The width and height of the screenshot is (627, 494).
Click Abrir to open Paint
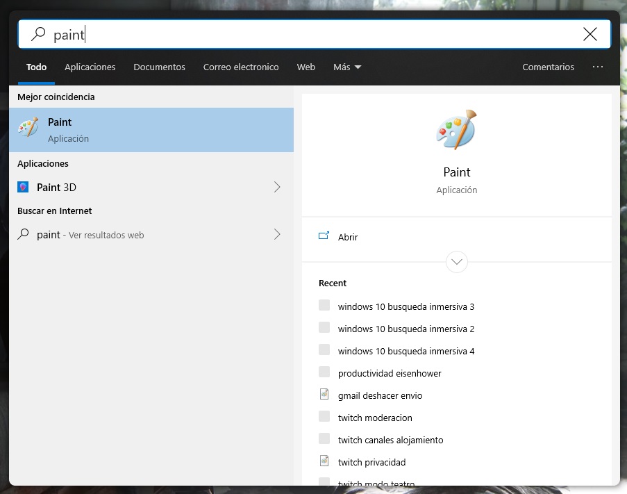[457, 237]
